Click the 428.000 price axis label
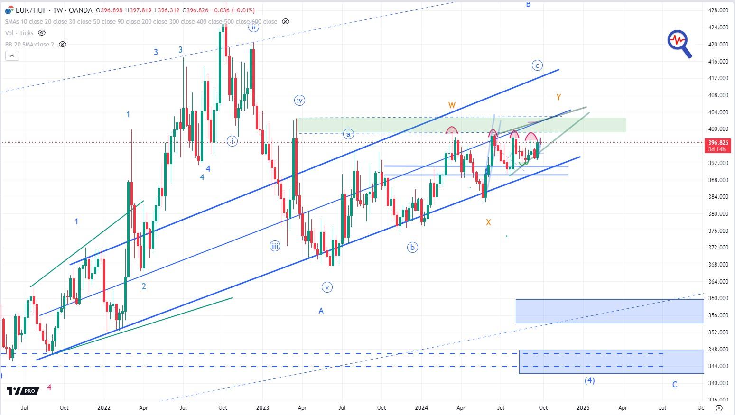This screenshot has height=415, width=735. pyautogui.click(x=717, y=10)
